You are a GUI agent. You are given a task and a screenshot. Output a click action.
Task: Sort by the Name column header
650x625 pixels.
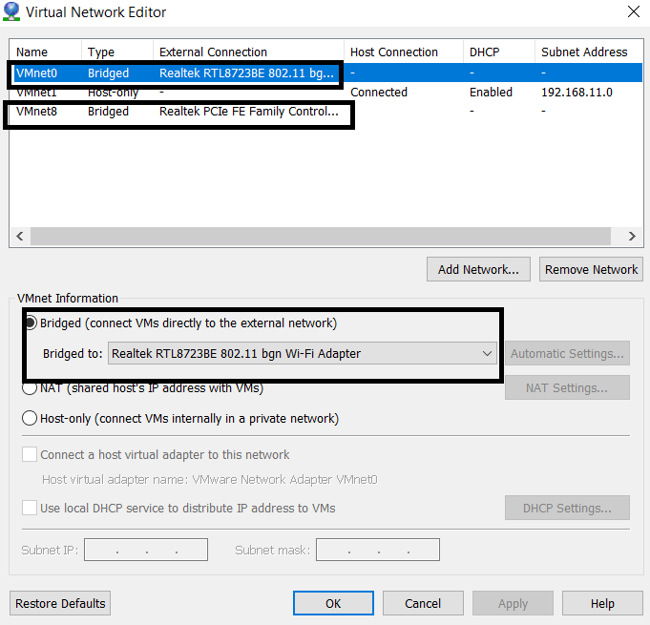click(46, 52)
